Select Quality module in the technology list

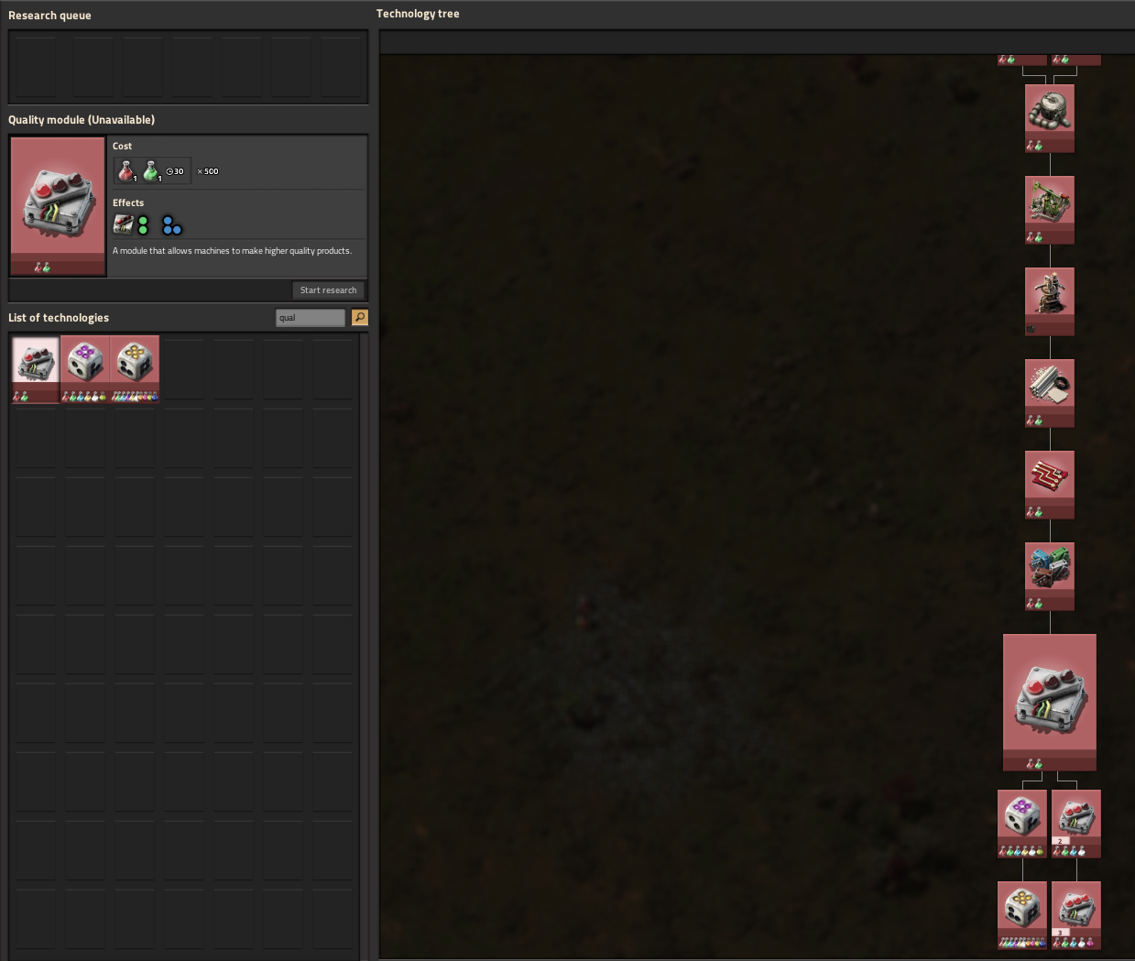click(36, 369)
